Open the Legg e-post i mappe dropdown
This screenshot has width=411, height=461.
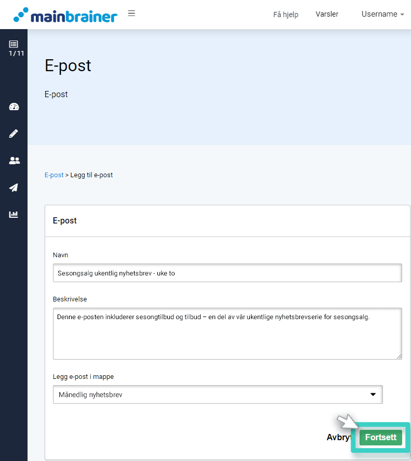click(218, 394)
